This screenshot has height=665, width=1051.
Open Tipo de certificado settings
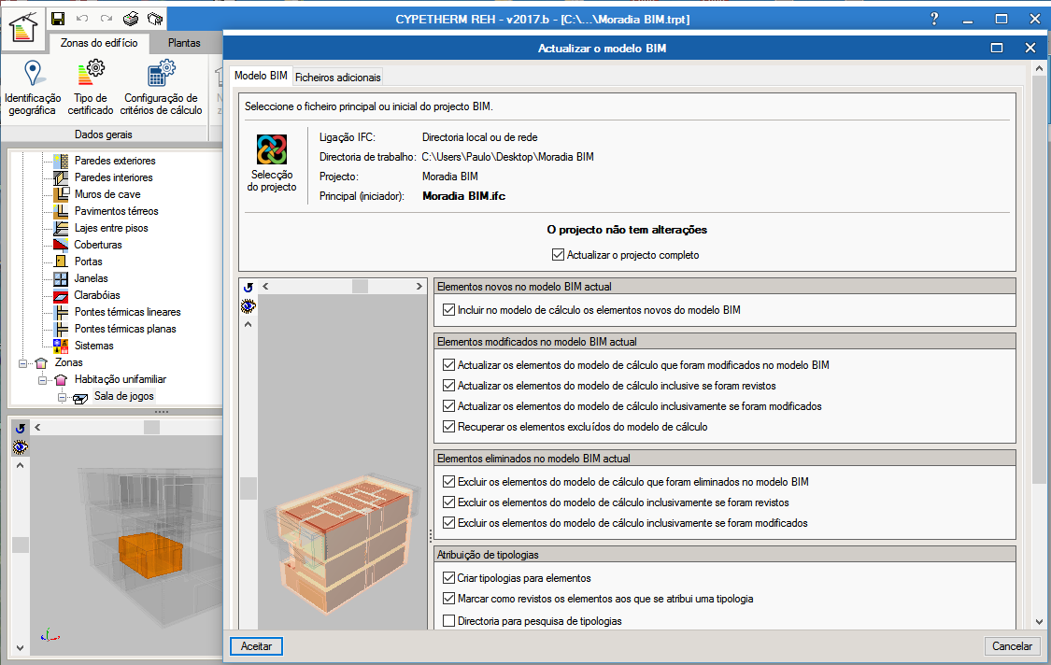point(91,88)
